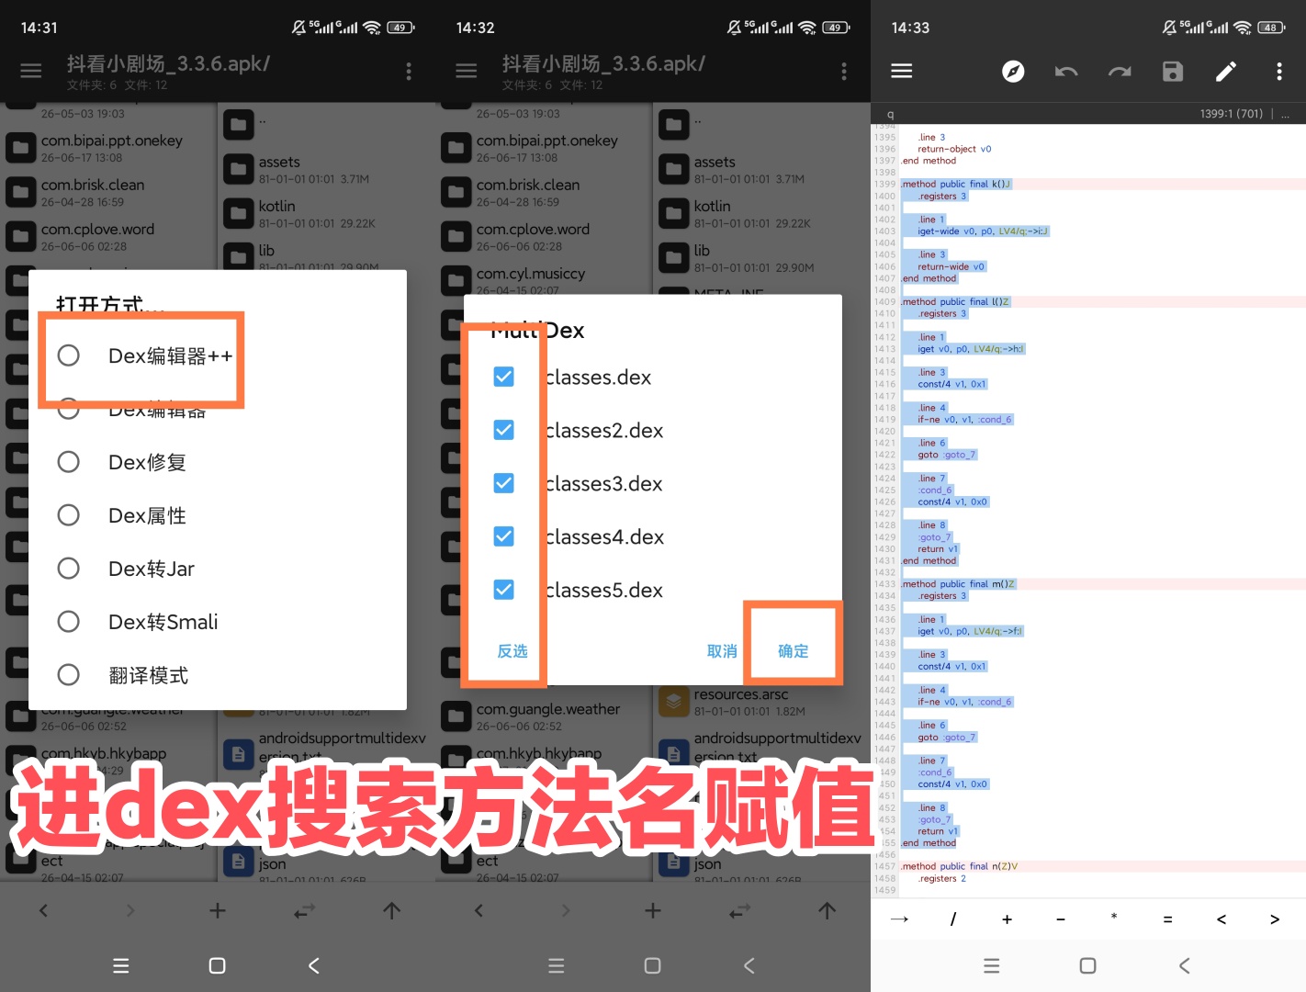This screenshot has width=1306, height=992.
Task: Redo edit in code editor
Action: pos(1120,71)
